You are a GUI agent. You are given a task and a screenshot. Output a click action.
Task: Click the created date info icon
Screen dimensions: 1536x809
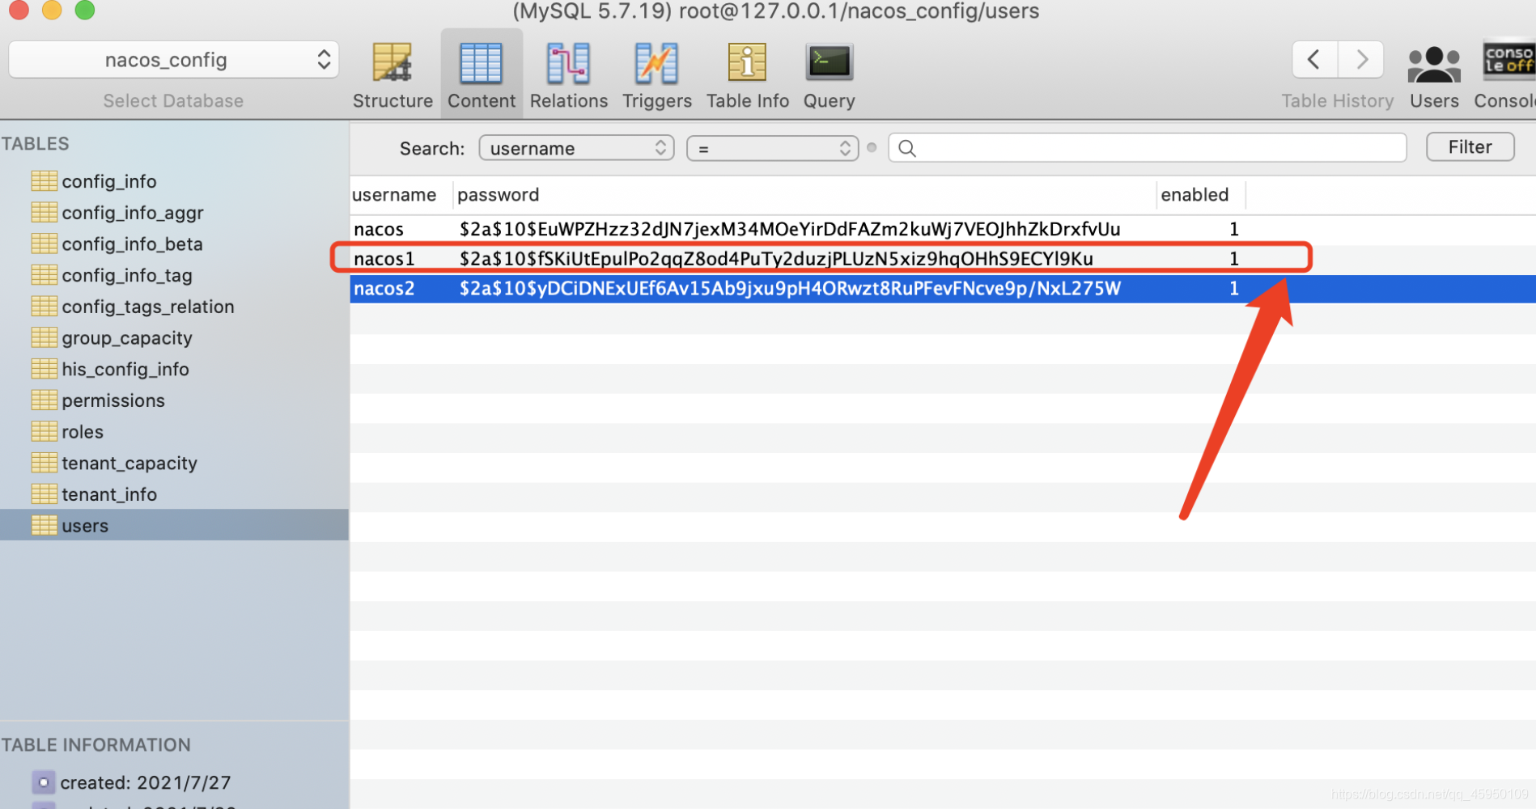point(44,782)
